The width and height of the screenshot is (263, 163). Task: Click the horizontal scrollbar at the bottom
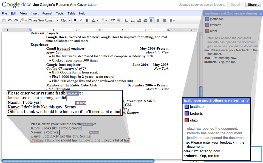[x=78, y=161]
